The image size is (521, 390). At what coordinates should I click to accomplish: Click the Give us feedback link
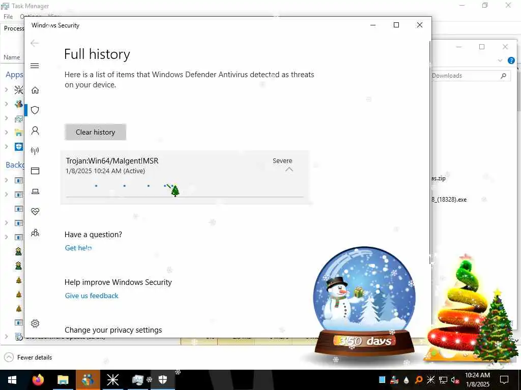(x=92, y=296)
